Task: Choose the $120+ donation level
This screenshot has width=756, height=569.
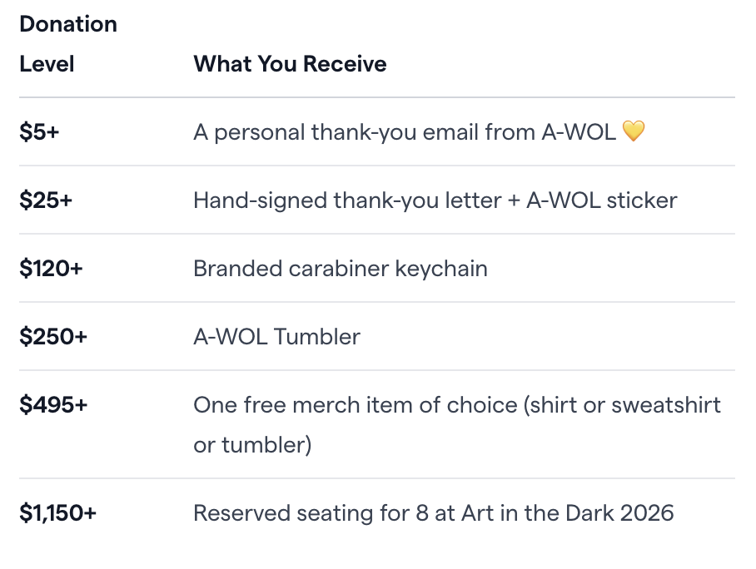Action: point(51,269)
